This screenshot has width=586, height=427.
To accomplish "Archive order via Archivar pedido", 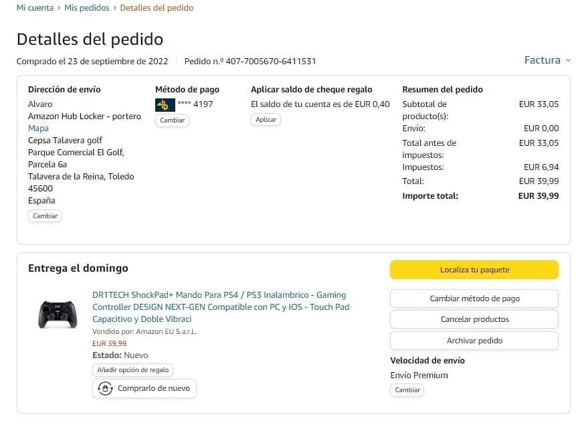I will tap(474, 341).
